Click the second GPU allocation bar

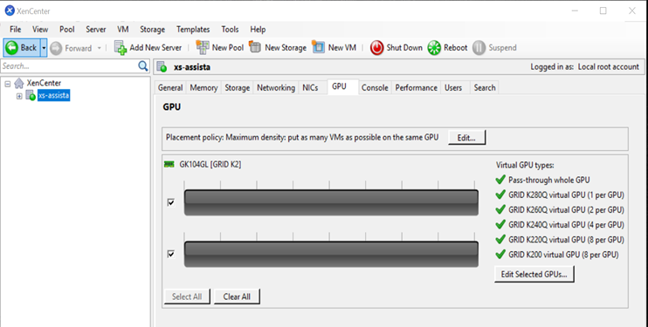pyautogui.click(x=331, y=254)
